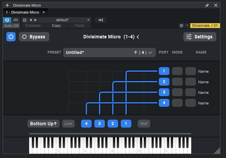Click the second MODS box in row 2
The image size is (226, 158).
click(x=191, y=82)
